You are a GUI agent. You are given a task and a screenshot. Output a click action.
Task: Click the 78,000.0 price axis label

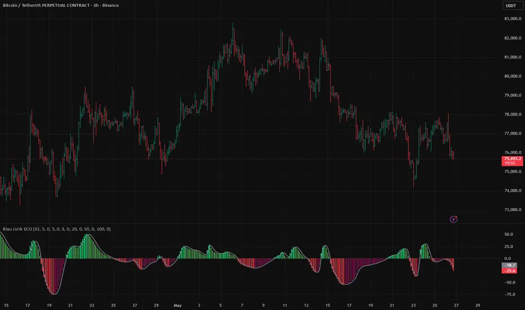coord(513,114)
